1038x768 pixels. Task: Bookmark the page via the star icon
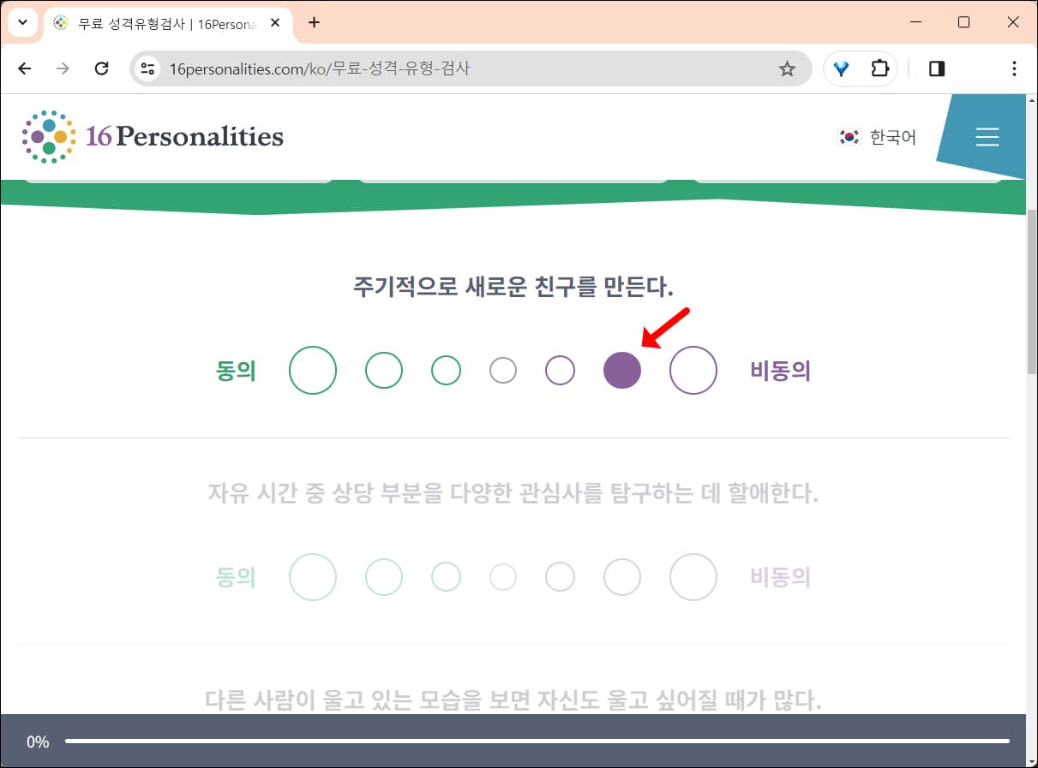click(x=786, y=68)
